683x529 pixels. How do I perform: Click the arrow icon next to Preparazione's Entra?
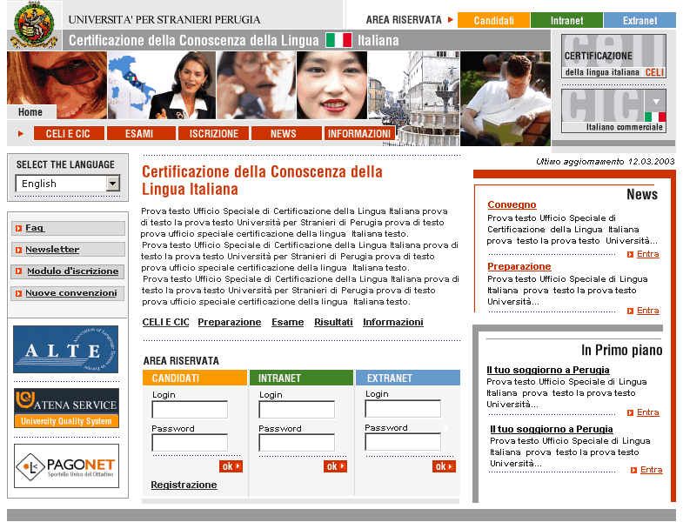point(630,311)
